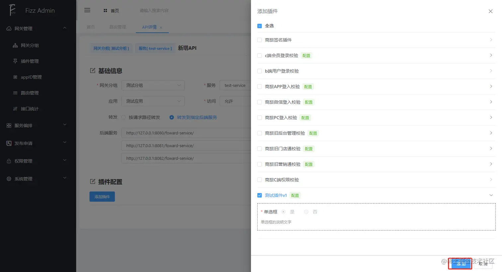
Task: Click the 网关分组[测试分组] tag link
Action: click(x=111, y=48)
